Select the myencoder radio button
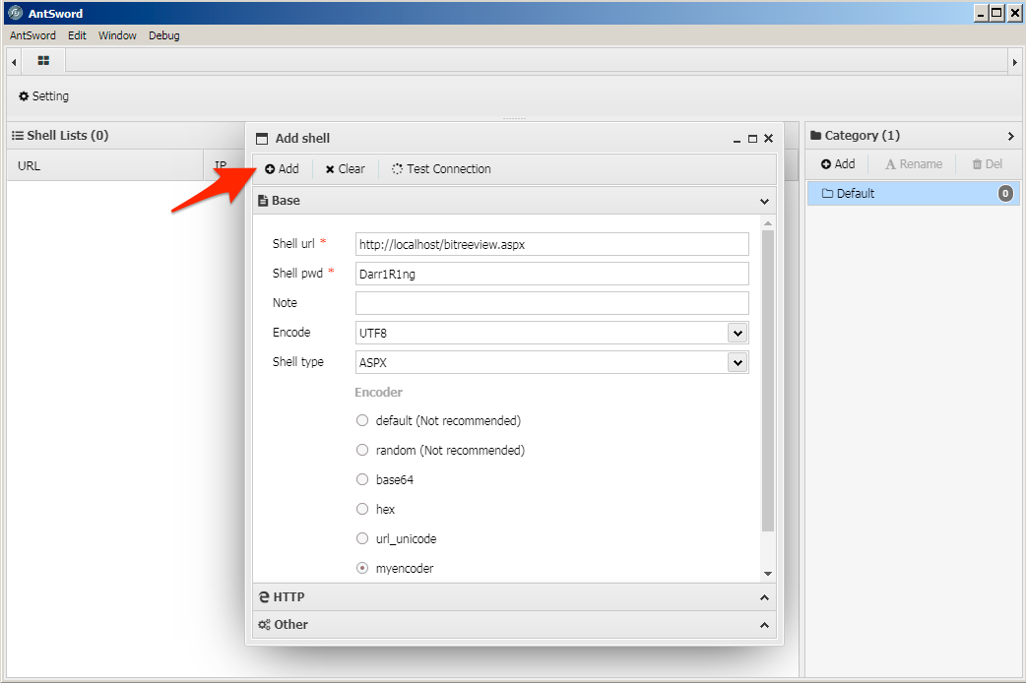This screenshot has width=1026, height=683. pos(361,568)
